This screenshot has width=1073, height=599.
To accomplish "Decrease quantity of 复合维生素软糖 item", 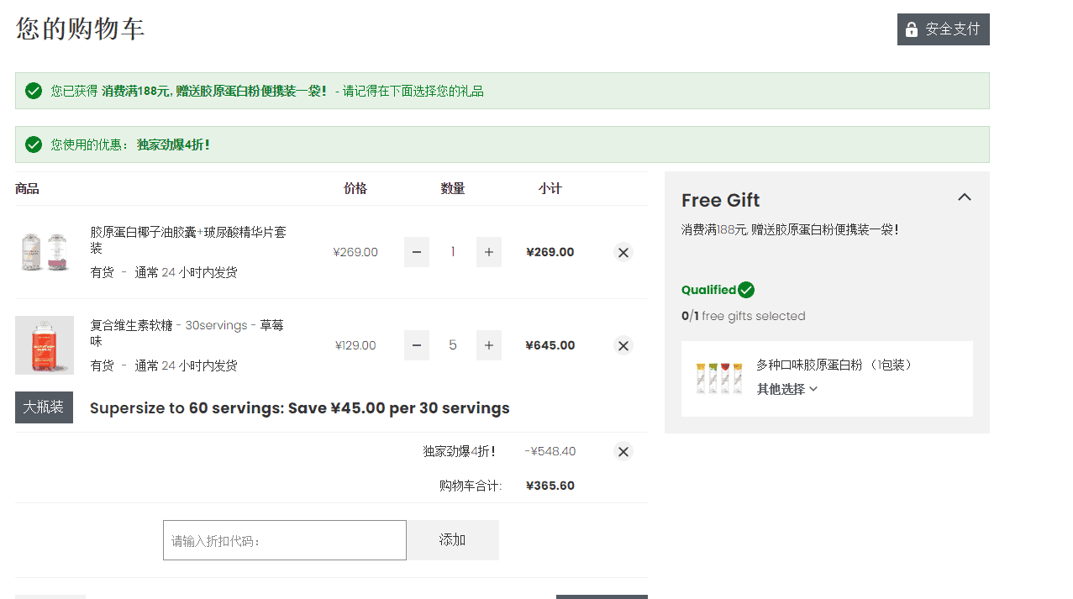I will [417, 345].
